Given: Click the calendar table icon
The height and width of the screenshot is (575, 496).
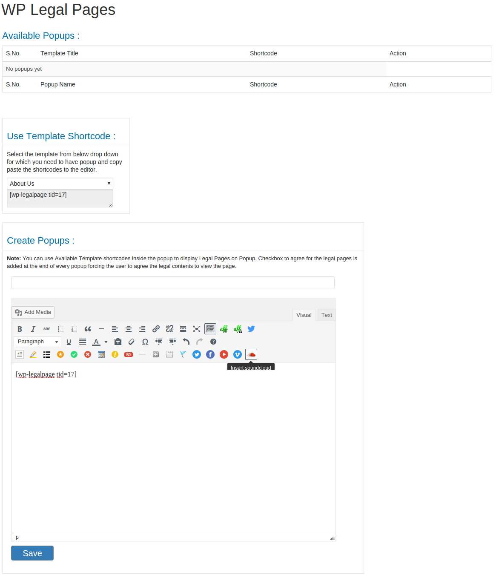Looking at the screenshot, I should pyautogui.click(x=101, y=354).
